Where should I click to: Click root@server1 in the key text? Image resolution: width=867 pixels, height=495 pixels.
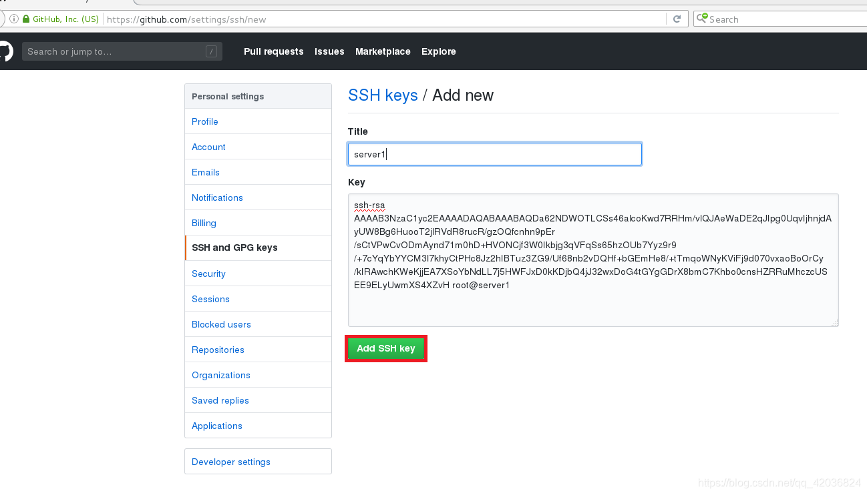pos(480,285)
